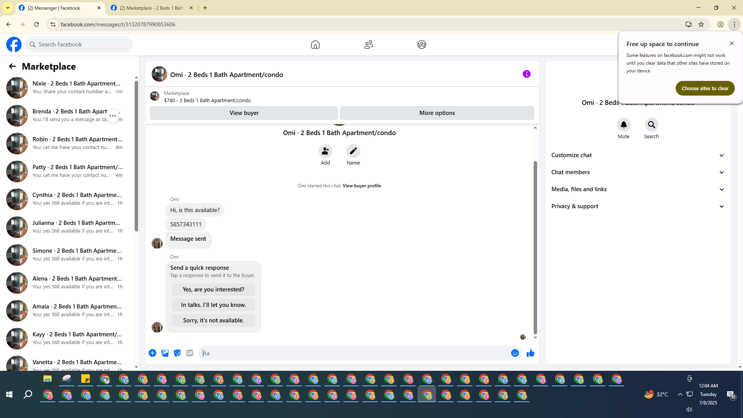Expand Media, files and links
This screenshot has width=743, height=418.
coord(637,189)
